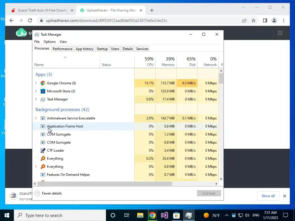This screenshot has width=295, height=221.
Task: Open the notification center icon
Action: [285, 215]
